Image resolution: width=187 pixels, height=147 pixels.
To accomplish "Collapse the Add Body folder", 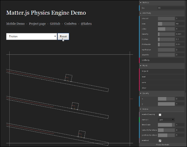I will pos(162,13).
